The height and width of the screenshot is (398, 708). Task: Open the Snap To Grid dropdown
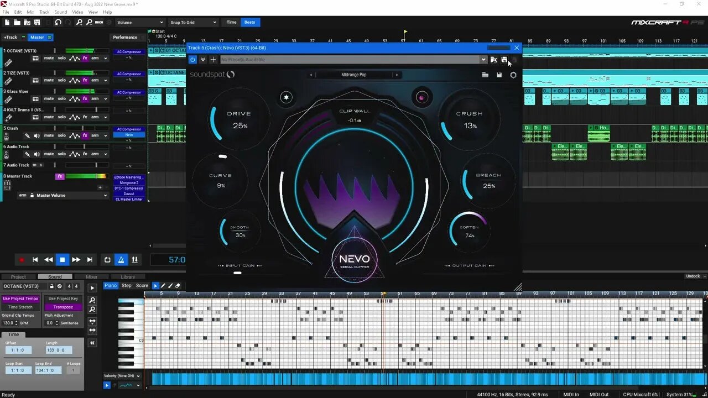click(193, 22)
